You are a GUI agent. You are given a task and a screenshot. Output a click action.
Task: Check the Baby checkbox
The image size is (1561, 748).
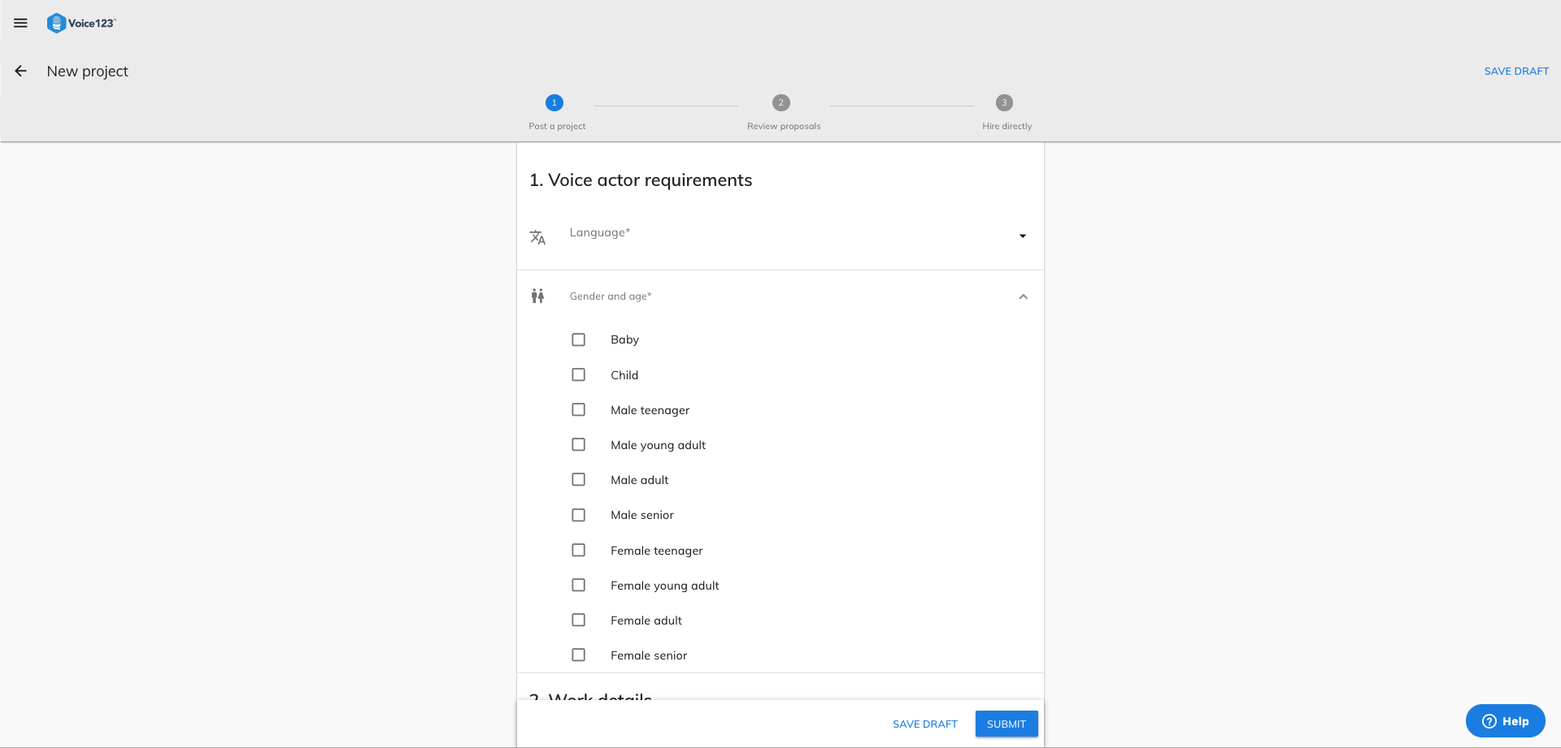(579, 339)
